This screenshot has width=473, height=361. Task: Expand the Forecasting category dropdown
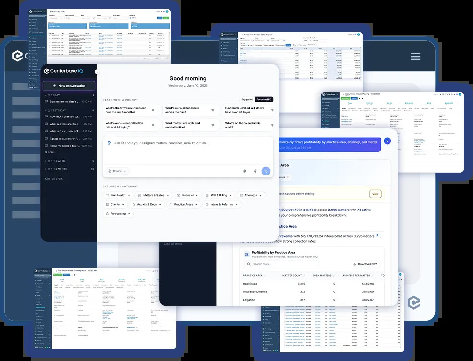118,214
